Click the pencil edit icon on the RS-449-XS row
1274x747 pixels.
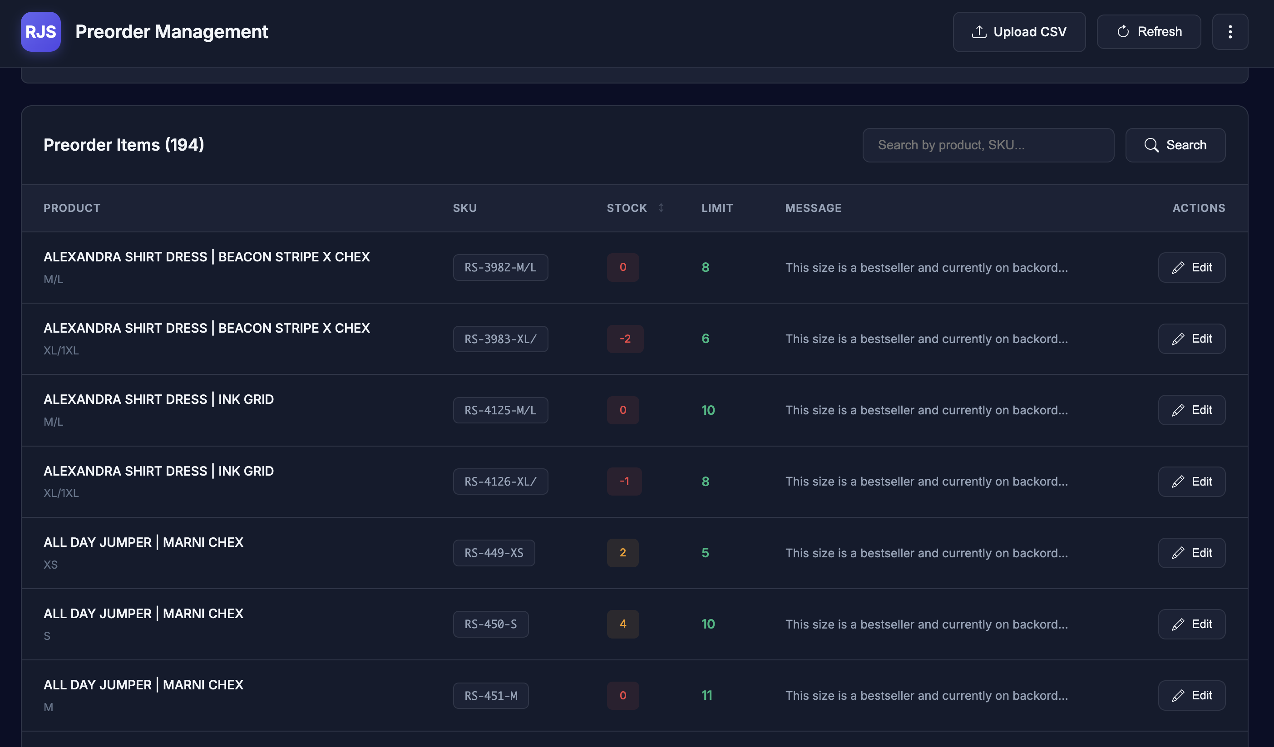pos(1178,552)
